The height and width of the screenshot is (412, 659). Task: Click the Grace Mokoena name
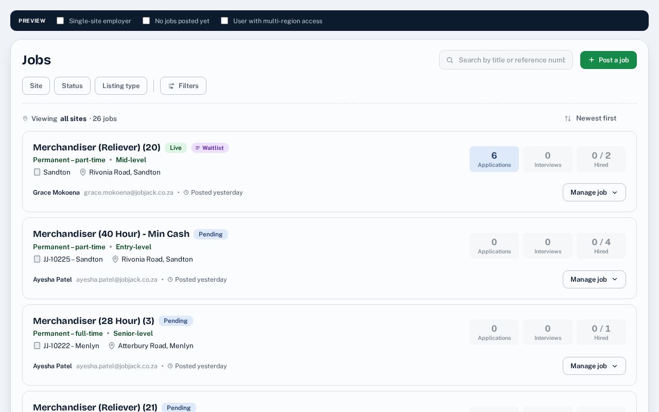click(56, 192)
